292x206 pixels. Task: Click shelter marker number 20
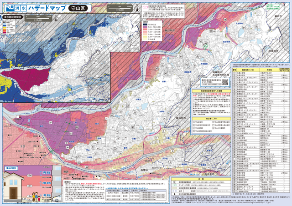pos(128,106)
